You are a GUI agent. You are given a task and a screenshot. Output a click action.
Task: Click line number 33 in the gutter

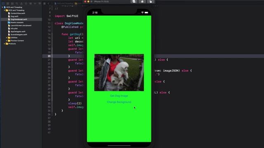click(x=49, y=103)
